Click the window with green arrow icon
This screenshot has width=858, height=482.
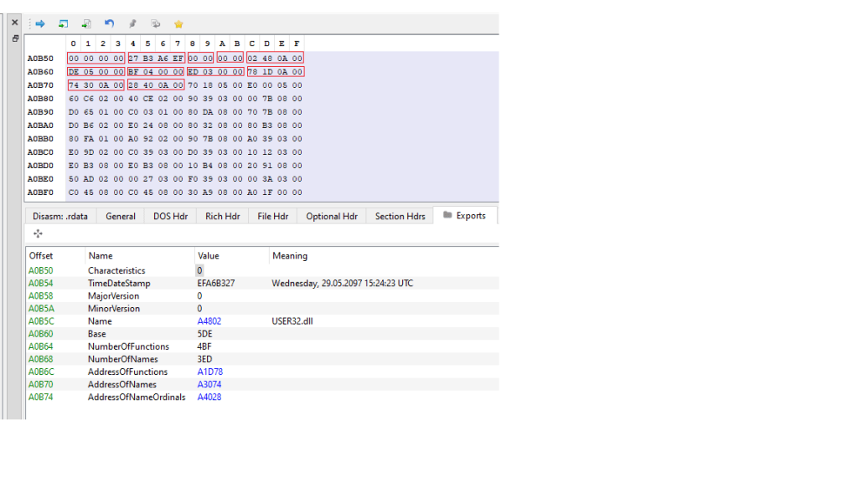(63, 23)
